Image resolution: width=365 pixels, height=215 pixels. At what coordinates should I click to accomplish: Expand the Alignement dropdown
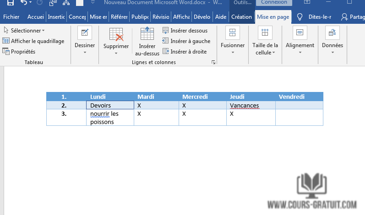300,45
